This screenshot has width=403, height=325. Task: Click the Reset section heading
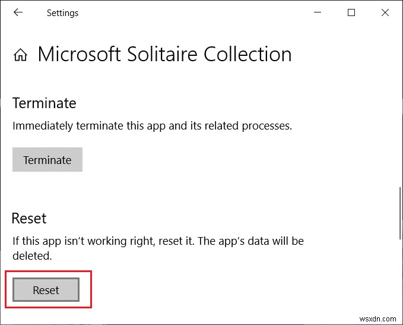click(x=29, y=219)
